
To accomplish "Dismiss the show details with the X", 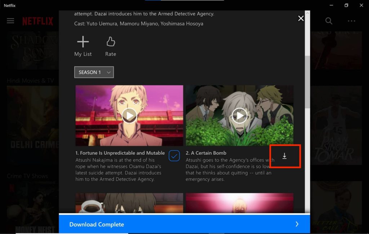I will [x=301, y=18].
